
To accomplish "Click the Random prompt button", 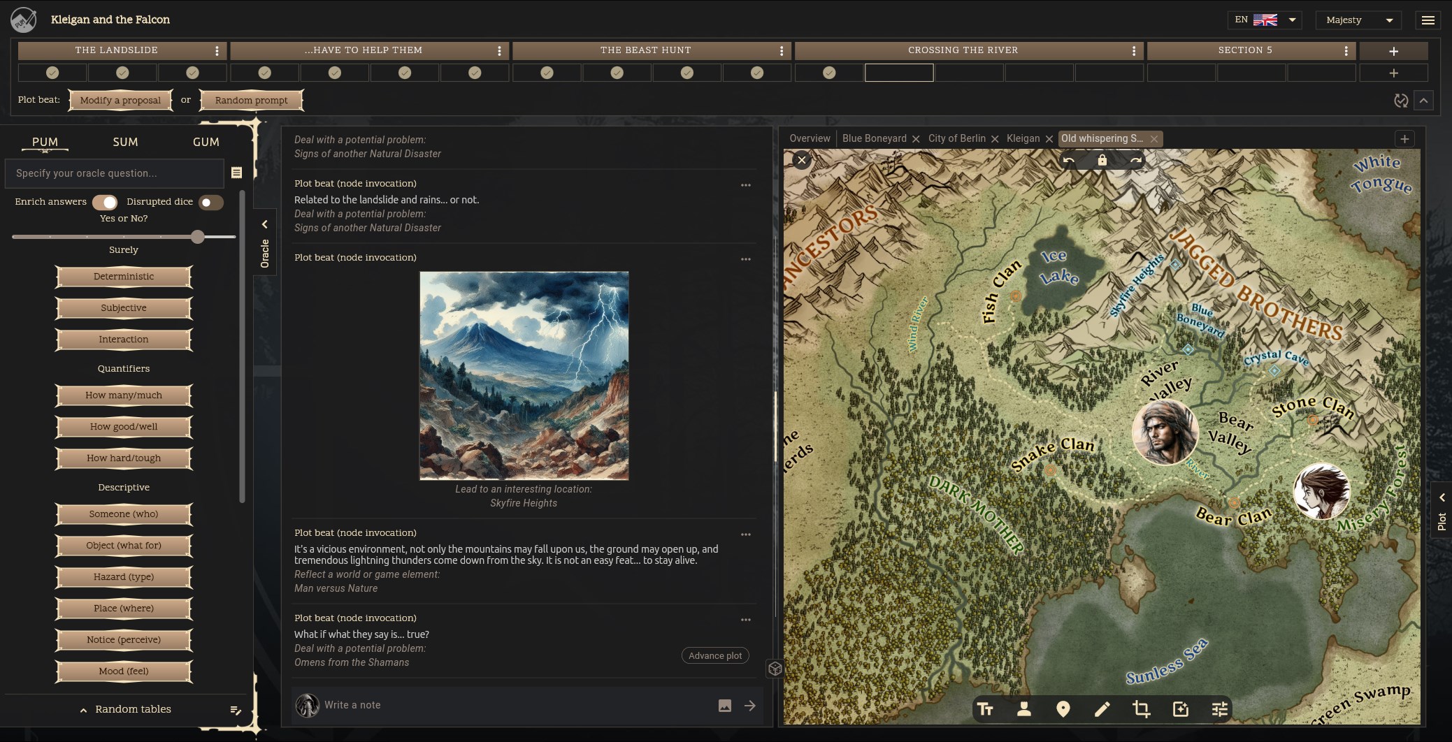I will 250,100.
